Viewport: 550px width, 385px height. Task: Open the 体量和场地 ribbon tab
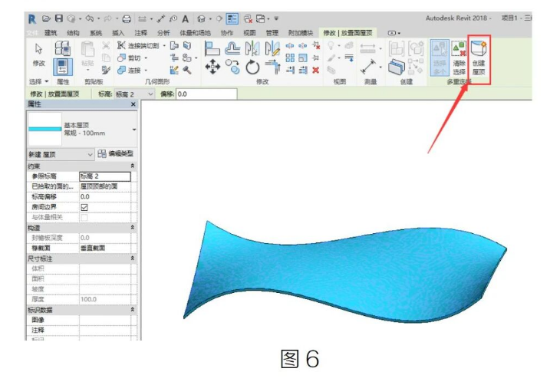coord(195,33)
